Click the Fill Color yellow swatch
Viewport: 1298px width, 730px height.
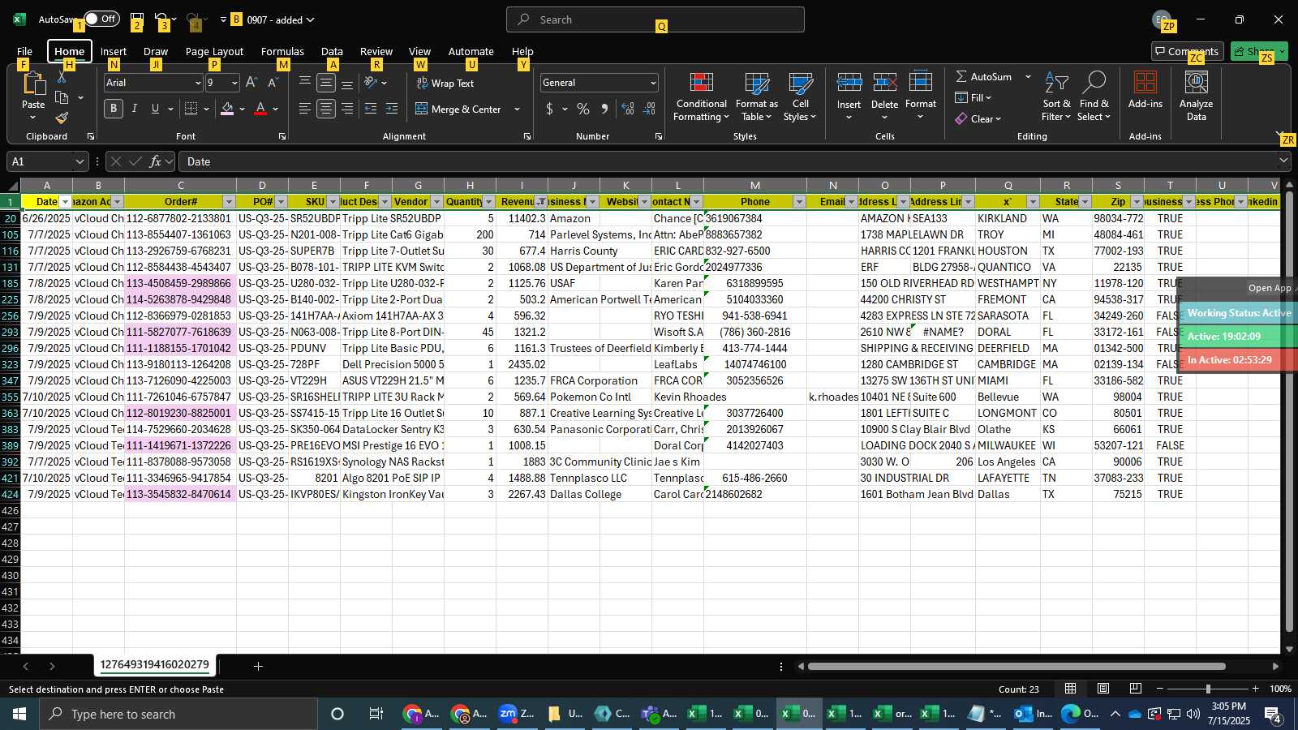(x=227, y=109)
